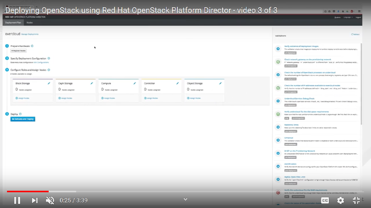371x208 pixels.
Task: Skip to the next video
Action: pos(35,201)
